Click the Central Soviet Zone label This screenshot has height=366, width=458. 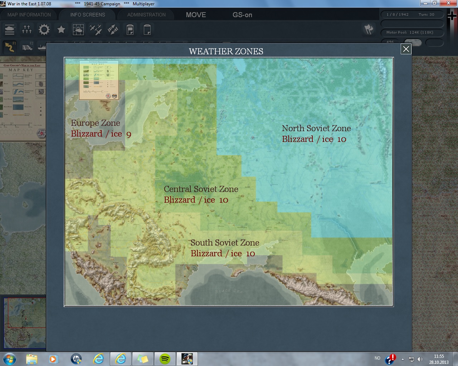201,189
